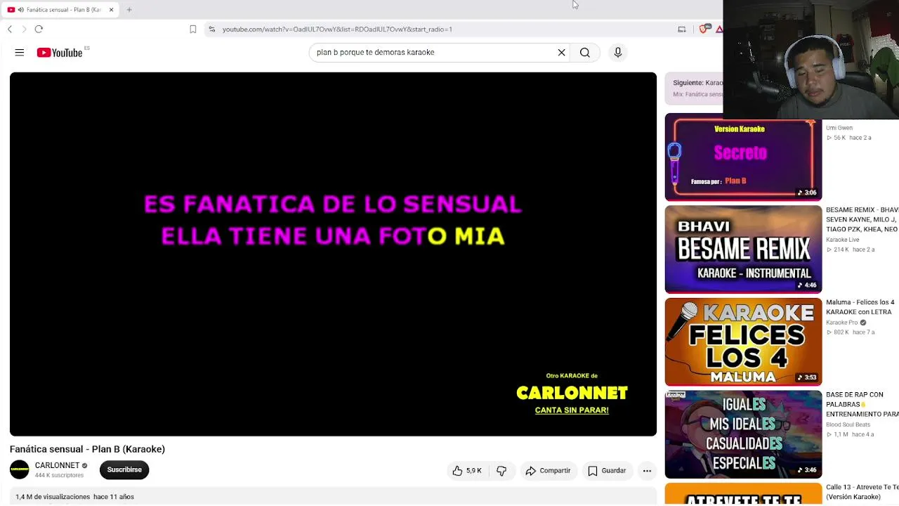The height and width of the screenshot is (506, 899).
Task: Open a new browser tab
Action: (x=129, y=10)
